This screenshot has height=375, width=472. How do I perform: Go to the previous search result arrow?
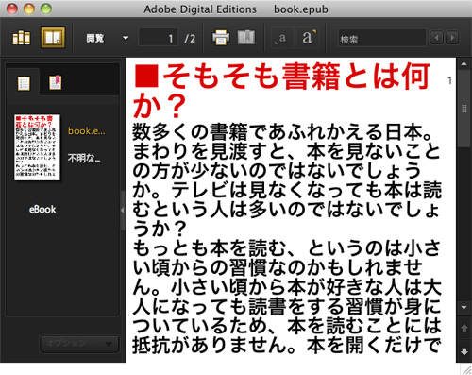click(437, 38)
